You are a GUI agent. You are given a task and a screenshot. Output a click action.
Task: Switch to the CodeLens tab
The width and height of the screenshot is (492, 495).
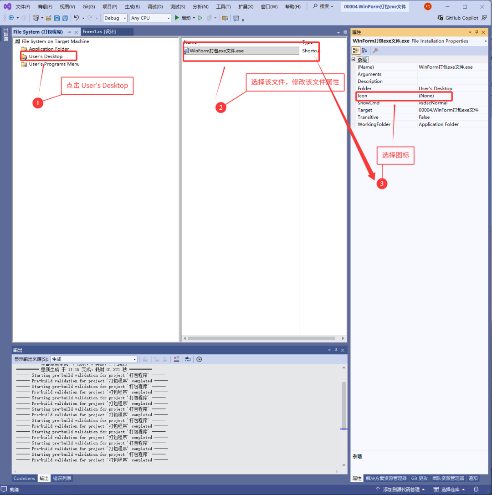[x=24, y=478]
